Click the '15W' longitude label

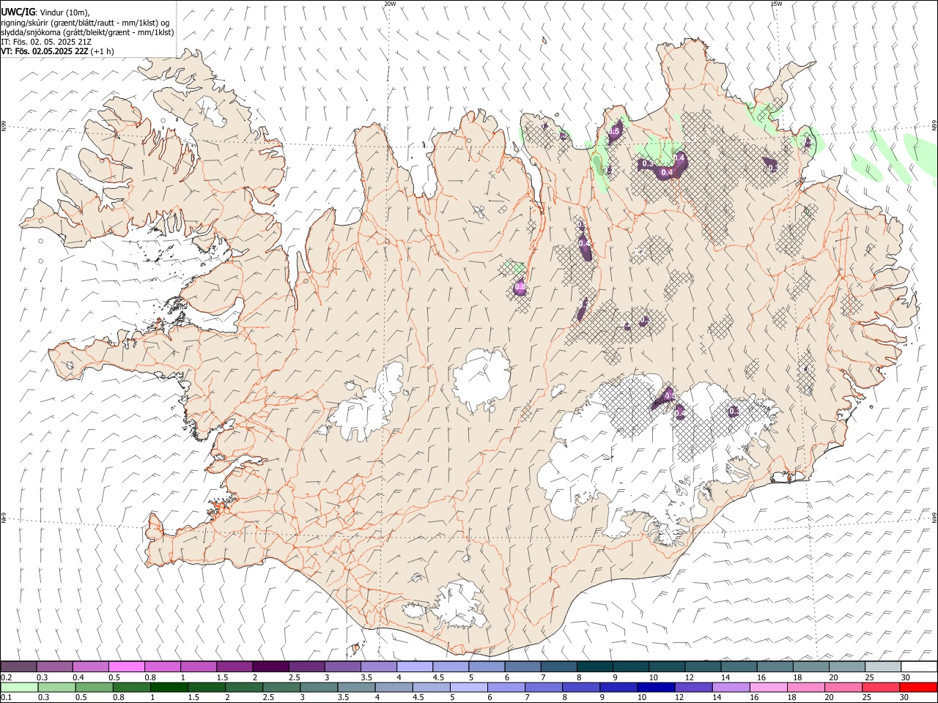[x=777, y=4]
